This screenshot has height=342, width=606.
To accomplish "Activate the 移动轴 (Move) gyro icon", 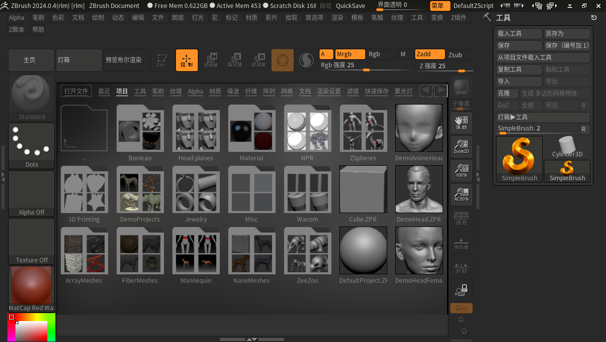I will [x=212, y=60].
